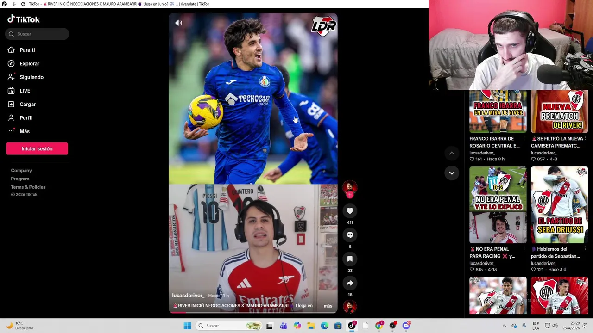Go to the previous video with the up chevron
593x333 pixels.
(452, 153)
